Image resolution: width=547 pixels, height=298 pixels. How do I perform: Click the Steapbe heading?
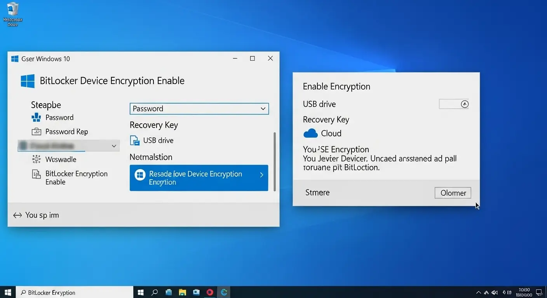pyautogui.click(x=46, y=105)
